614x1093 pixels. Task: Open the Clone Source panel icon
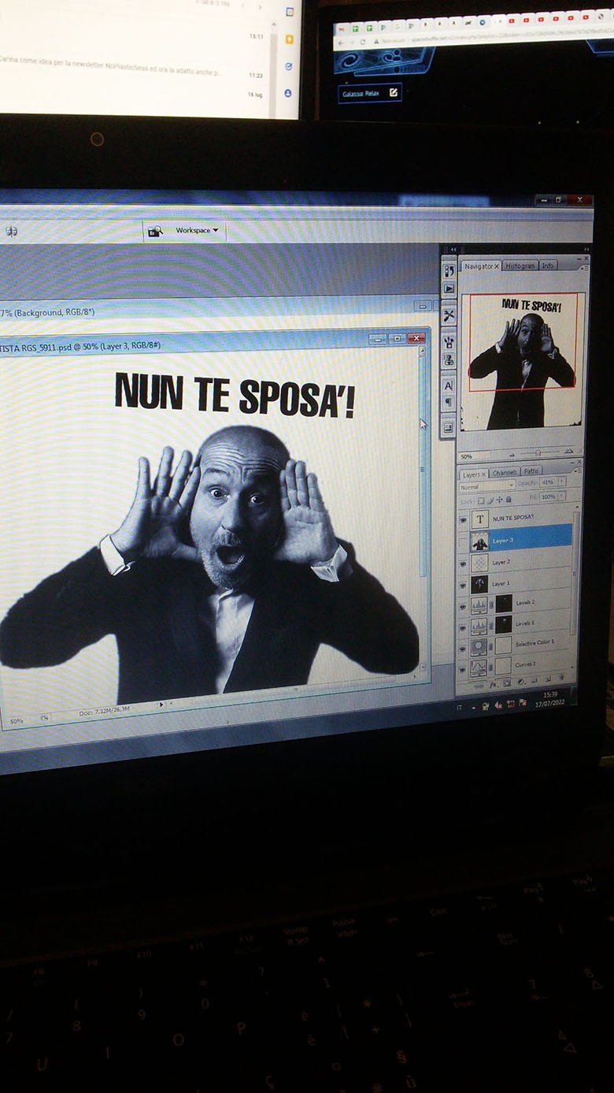coord(449,359)
